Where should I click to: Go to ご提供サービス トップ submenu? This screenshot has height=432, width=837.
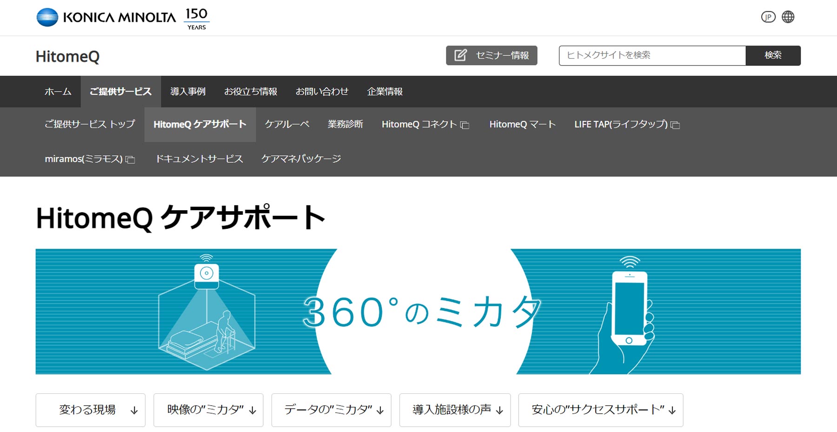pyautogui.click(x=90, y=124)
